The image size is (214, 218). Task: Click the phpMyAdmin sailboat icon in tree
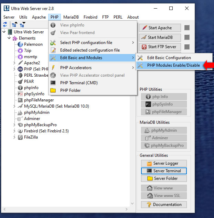[x=20, y=112]
